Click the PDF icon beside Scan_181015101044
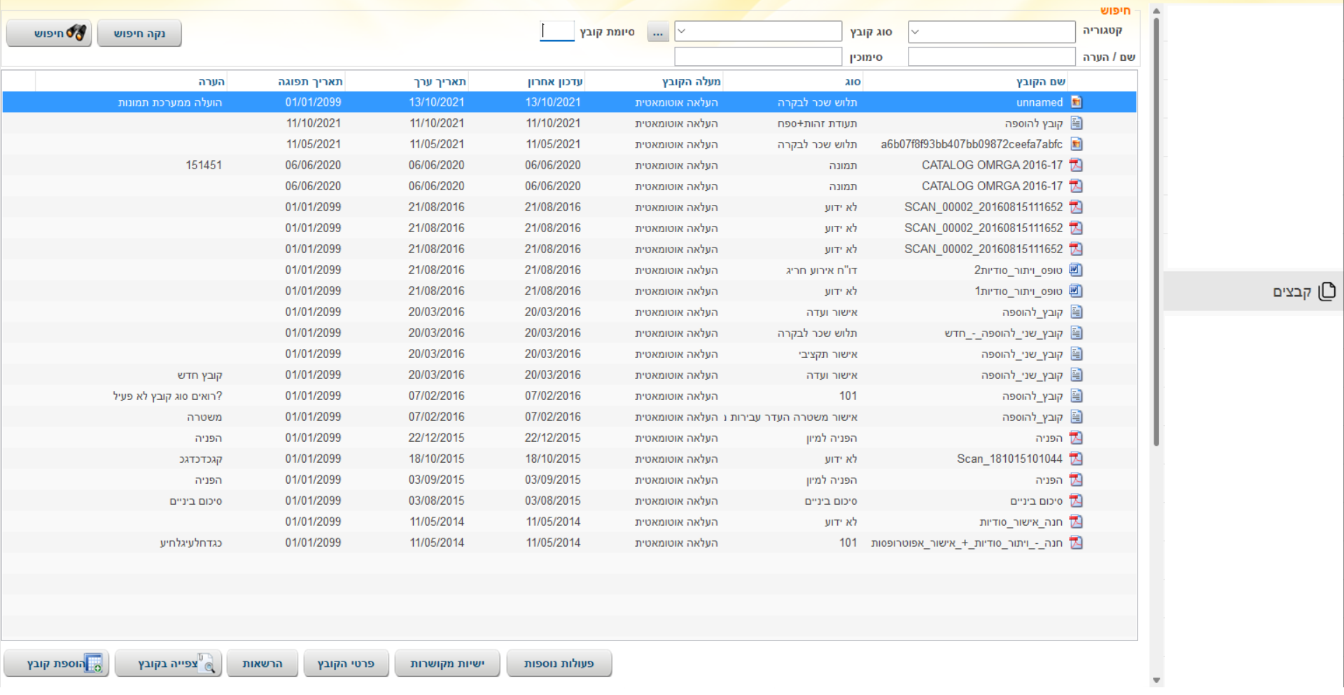Screen dimensions: 1344x695 coord(1076,459)
